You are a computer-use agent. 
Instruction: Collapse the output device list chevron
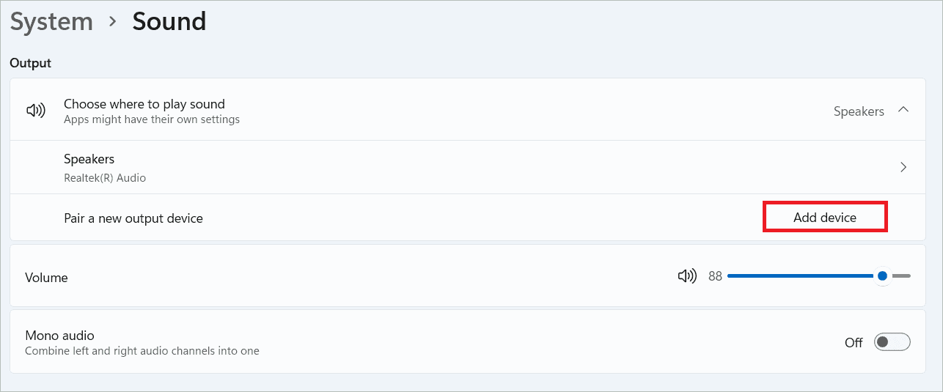[903, 110]
